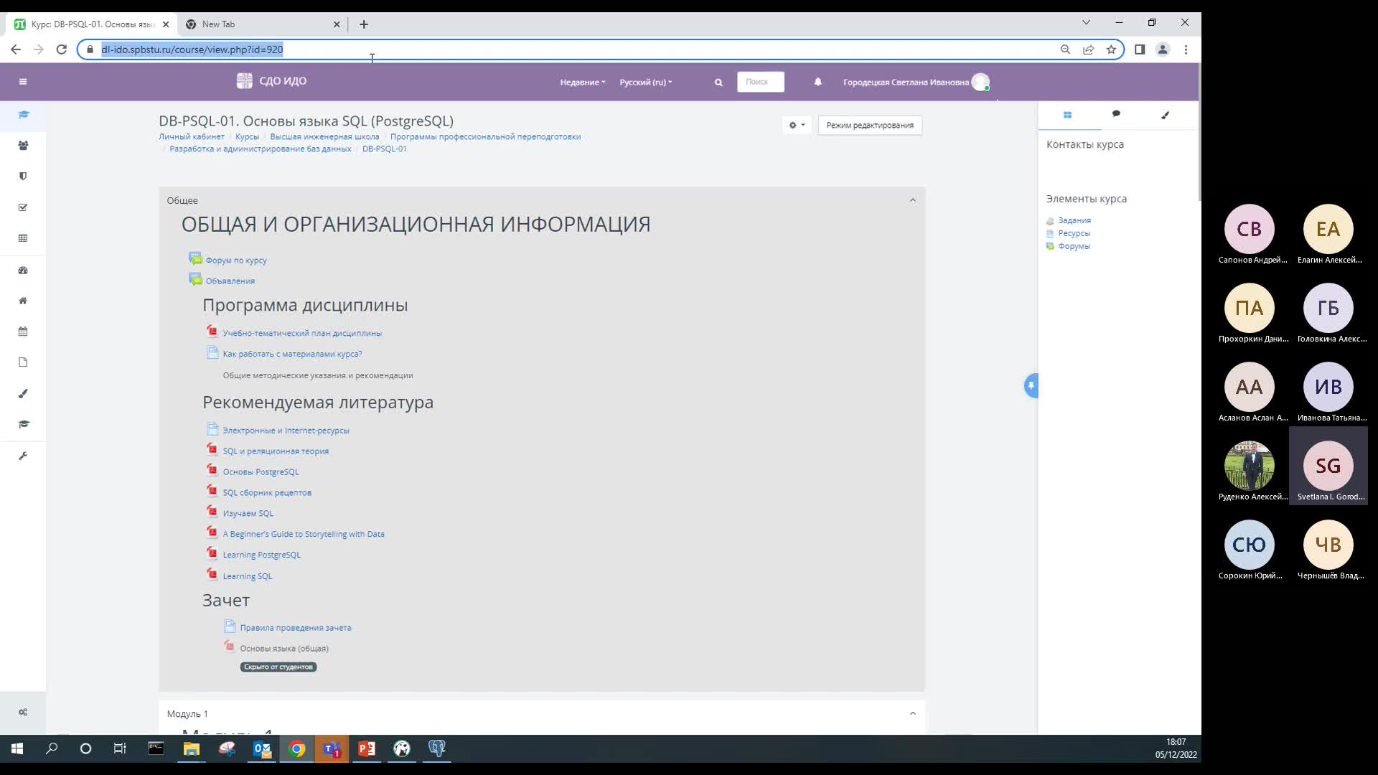The image size is (1378, 775).
Task: Click Личный кабинет breadcrumb
Action: (192, 137)
